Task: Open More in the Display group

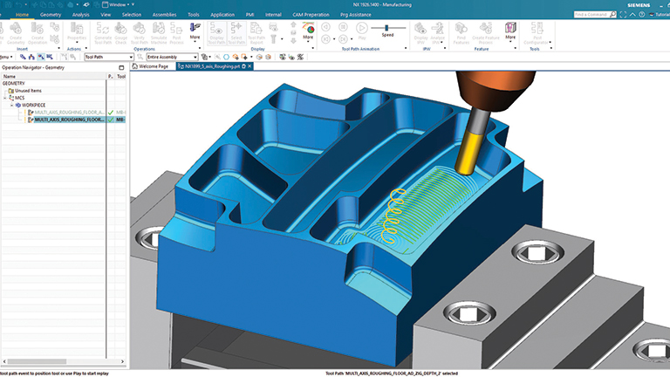Action: [308, 31]
